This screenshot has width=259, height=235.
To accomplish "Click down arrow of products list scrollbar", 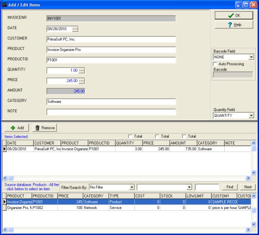I will [253, 224].
